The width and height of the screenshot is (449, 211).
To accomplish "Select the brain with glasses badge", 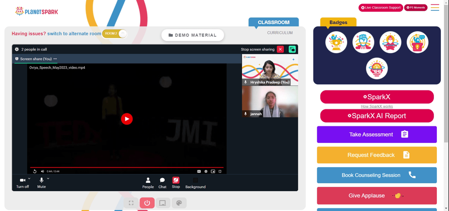I will point(377,69).
